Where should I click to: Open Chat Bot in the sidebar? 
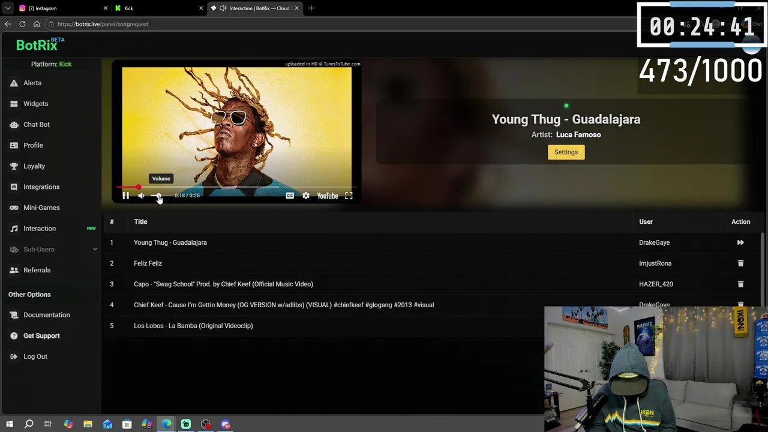[x=37, y=124]
